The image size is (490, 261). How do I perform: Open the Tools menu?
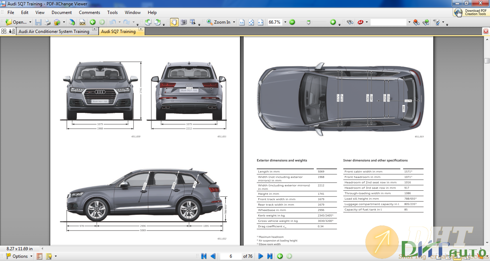coord(112,12)
